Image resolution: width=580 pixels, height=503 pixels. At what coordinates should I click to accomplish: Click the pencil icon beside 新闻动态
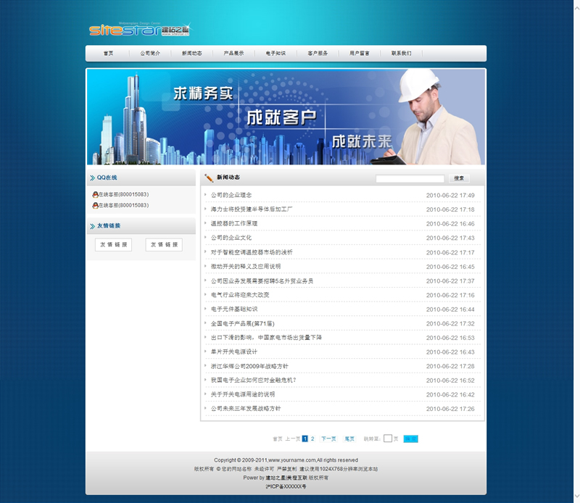point(209,178)
